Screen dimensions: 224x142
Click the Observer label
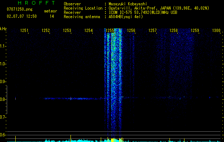tap(72, 4)
